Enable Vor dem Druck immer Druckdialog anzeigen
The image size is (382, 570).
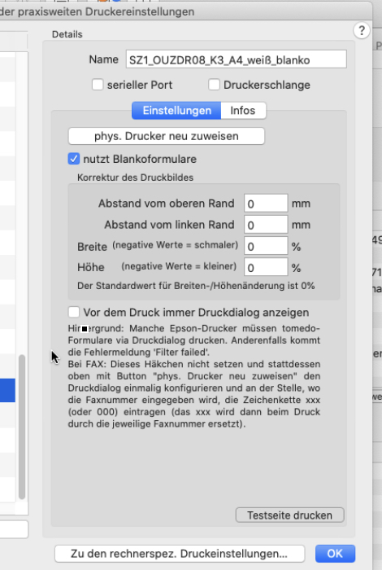point(74,312)
